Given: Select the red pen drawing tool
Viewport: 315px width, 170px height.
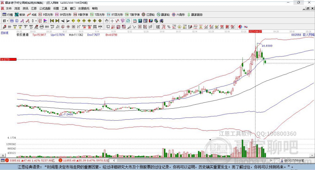Looking at the screenshot, I should (x=4, y=27).
